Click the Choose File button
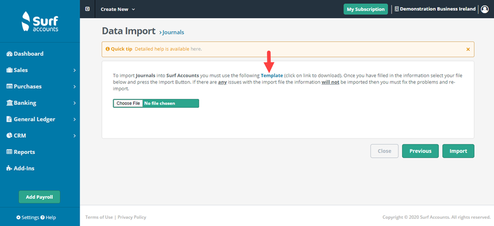 128,103
